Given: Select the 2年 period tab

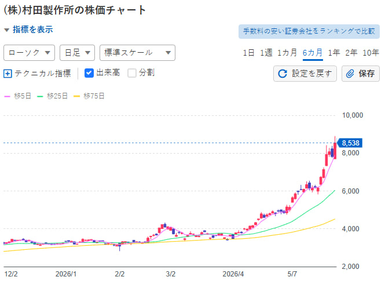Looking at the screenshot, I should tap(351, 53).
